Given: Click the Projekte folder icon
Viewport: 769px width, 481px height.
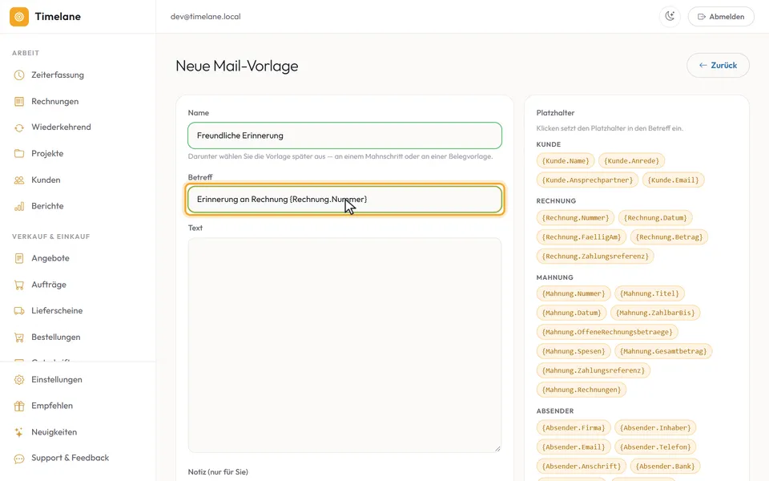Looking at the screenshot, I should pos(19,154).
